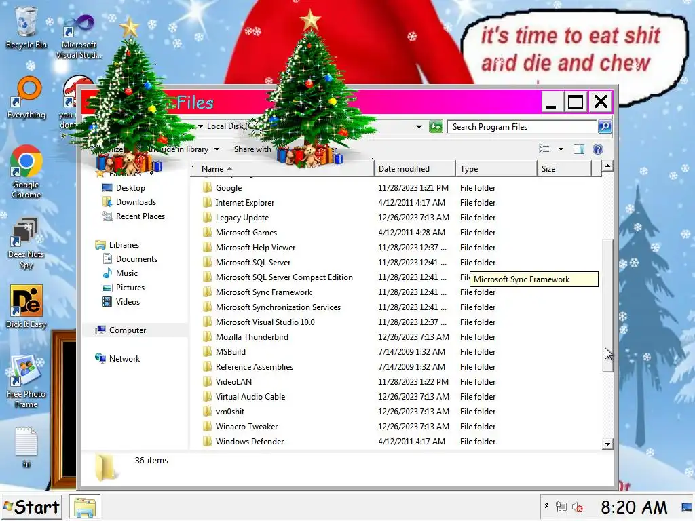
Task: Select the MSBuild folder icon
Action: pyautogui.click(x=207, y=352)
